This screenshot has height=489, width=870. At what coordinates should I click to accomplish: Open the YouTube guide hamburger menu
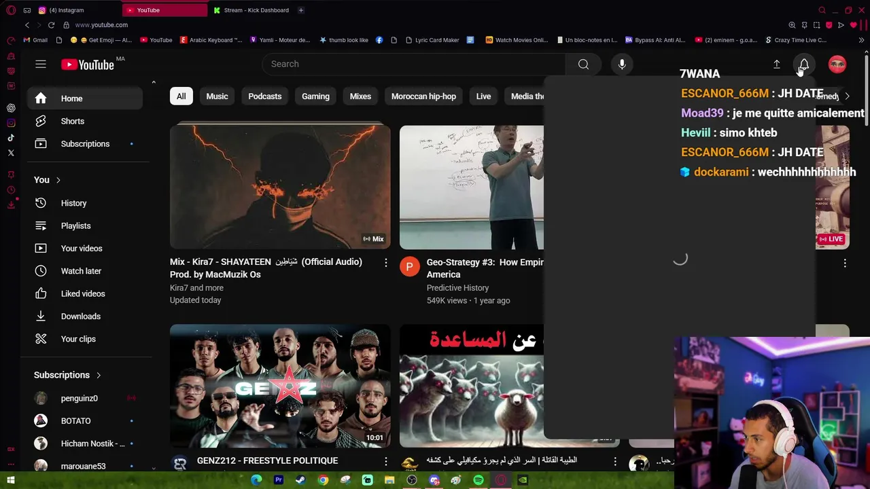(41, 64)
